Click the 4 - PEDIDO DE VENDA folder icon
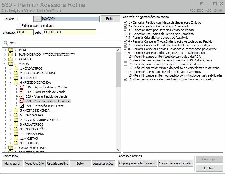The width and height of the screenshot is (225, 174). pyautogui.click(x=16, y=82)
